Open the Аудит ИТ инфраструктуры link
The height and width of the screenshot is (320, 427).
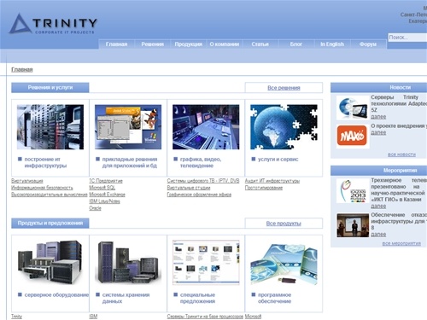(x=272, y=181)
